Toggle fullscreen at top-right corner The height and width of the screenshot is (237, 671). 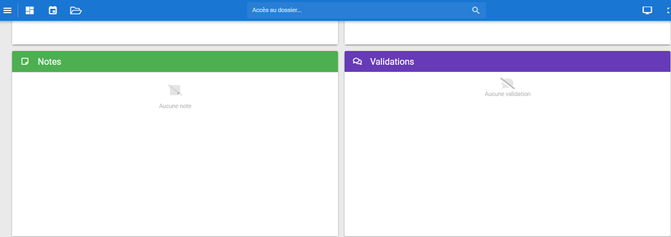[x=668, y=10]
